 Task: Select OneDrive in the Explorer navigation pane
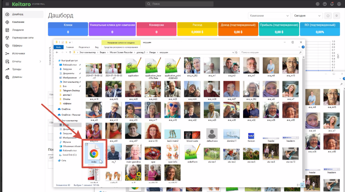65,109
